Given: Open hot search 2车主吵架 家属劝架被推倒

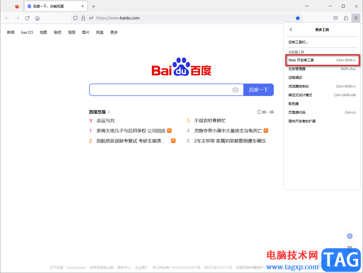Looking at the screenshot, I should (x=230, y=141).
